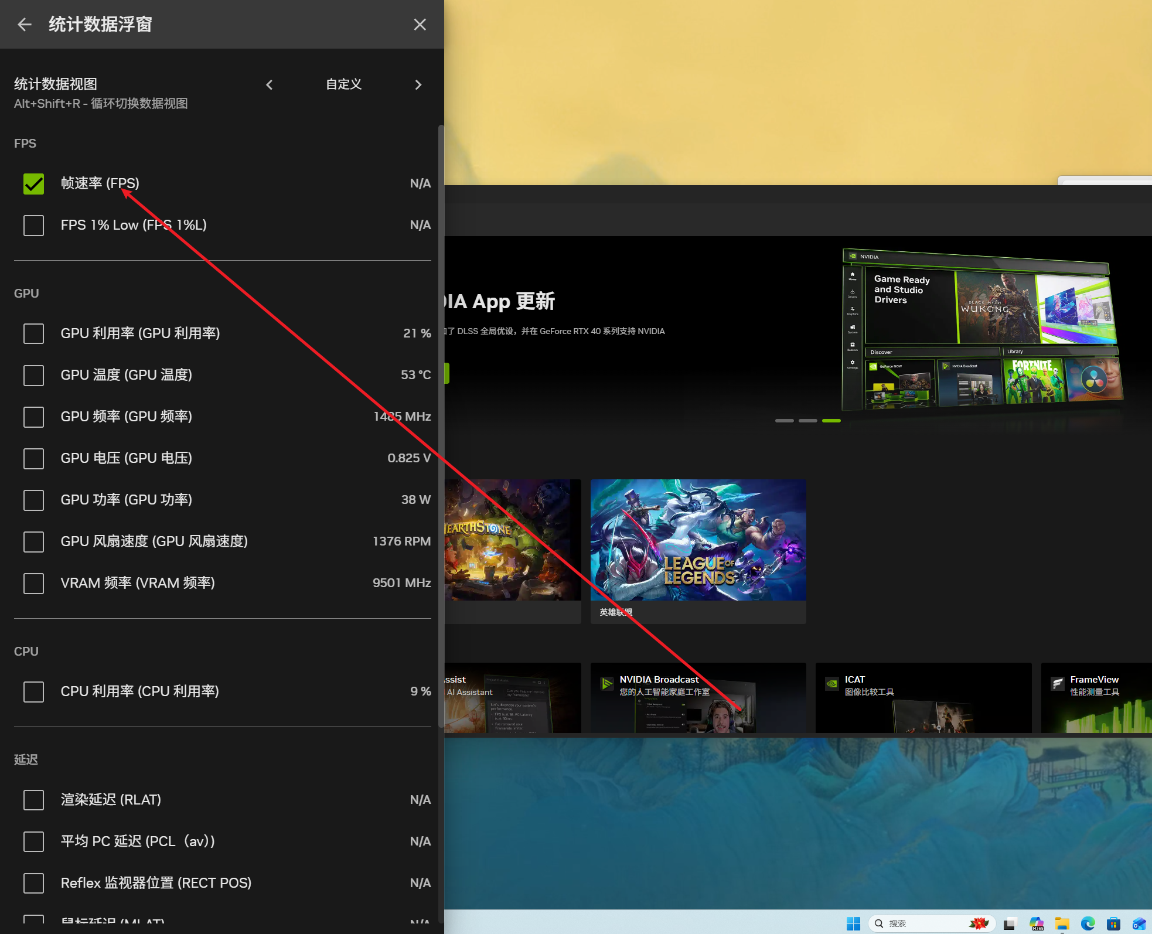Open the Hearthstone game thumbnail

[x=513, y=540]
